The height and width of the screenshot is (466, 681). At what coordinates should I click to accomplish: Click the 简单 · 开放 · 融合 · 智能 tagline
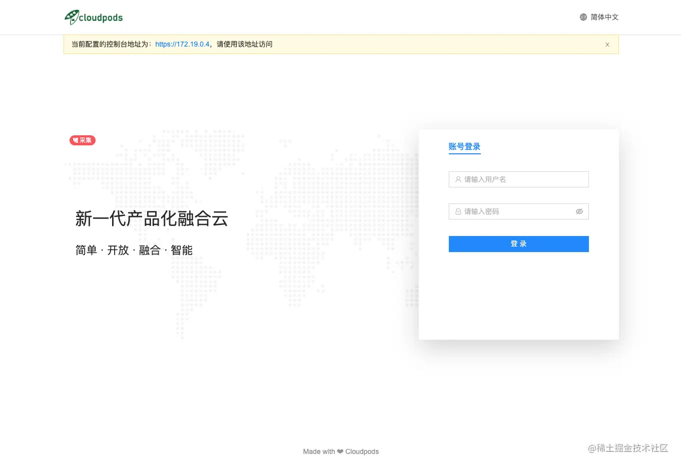134,250
